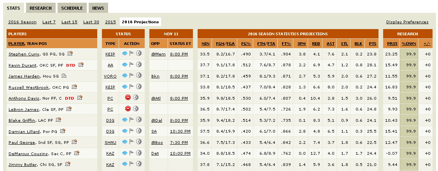The height and width of the screenshot is (171, 438).
Task: Open Kevin Durant's player news note icon
Action: (81, 64)
